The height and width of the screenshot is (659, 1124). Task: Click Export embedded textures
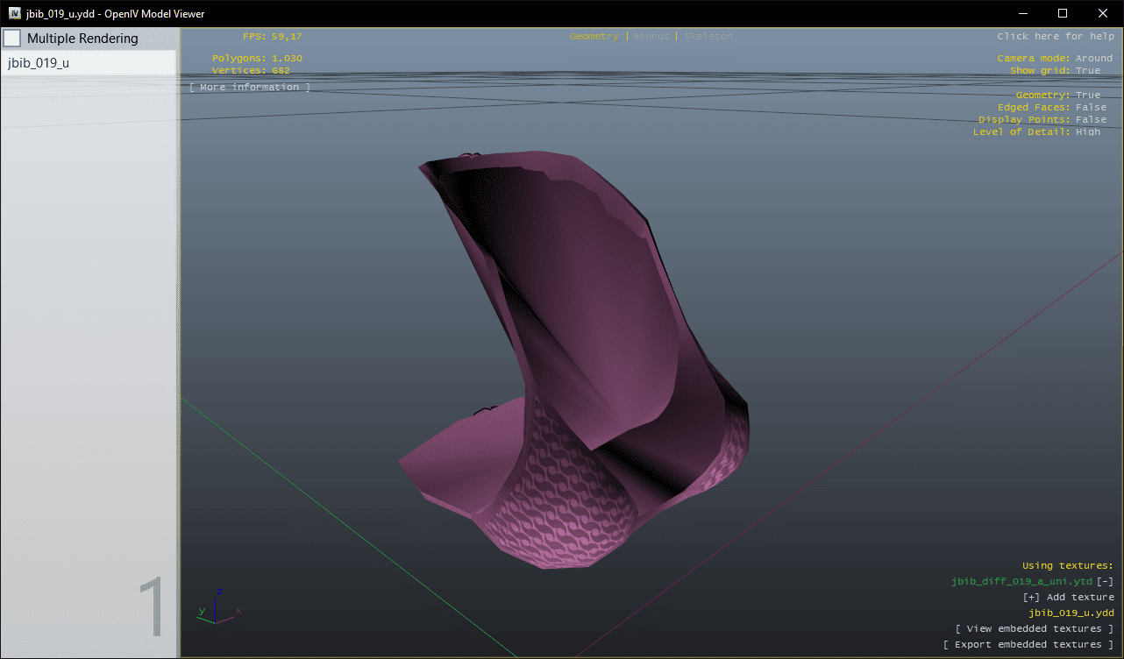pos(1028,645)
